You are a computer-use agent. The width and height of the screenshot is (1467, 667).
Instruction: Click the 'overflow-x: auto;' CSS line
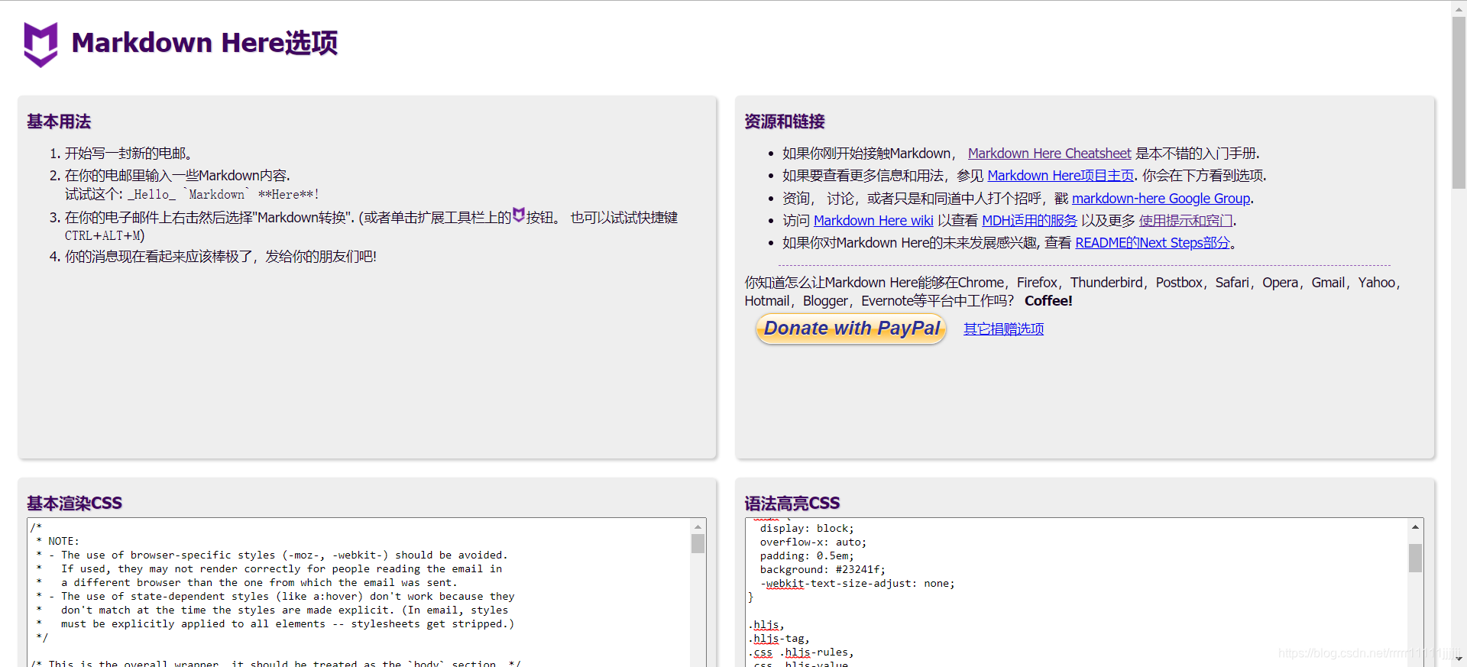[813, 542]
